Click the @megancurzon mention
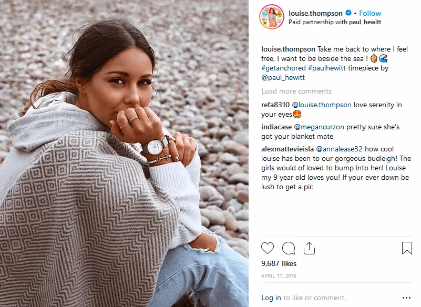The height and width of the screenshot is (307, 421). (x=320, y=127)
